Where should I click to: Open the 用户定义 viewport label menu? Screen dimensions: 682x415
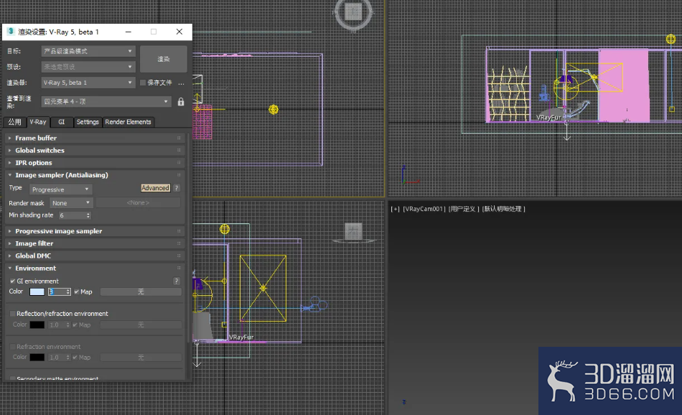[x=464, y=209]
